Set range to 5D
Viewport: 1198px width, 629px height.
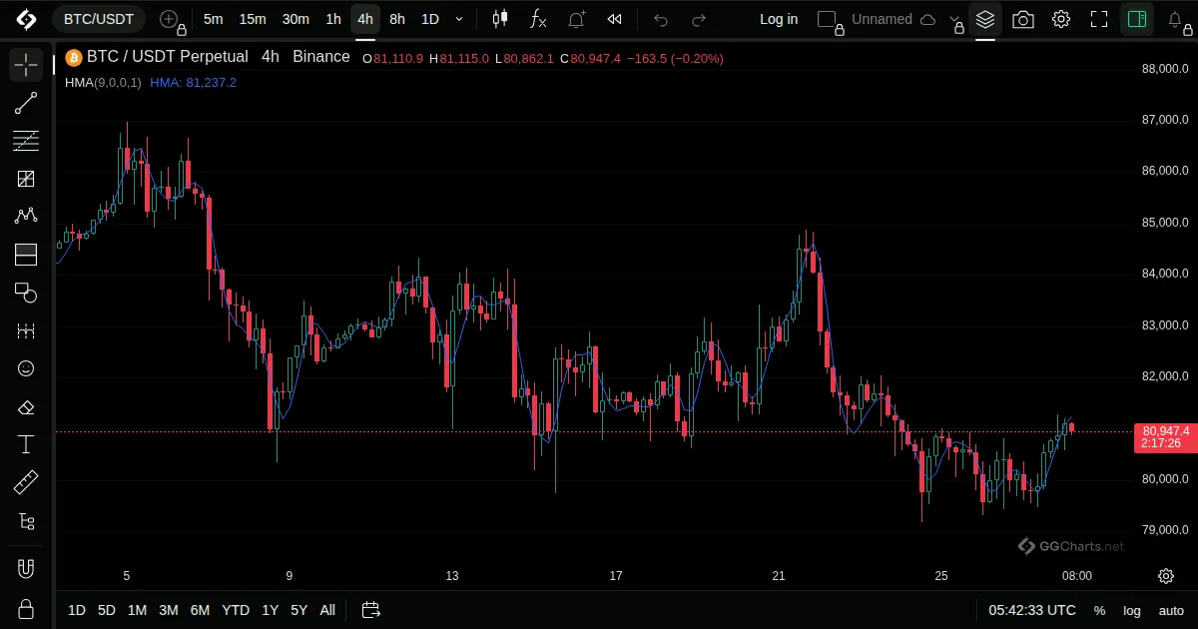[107, 610]
